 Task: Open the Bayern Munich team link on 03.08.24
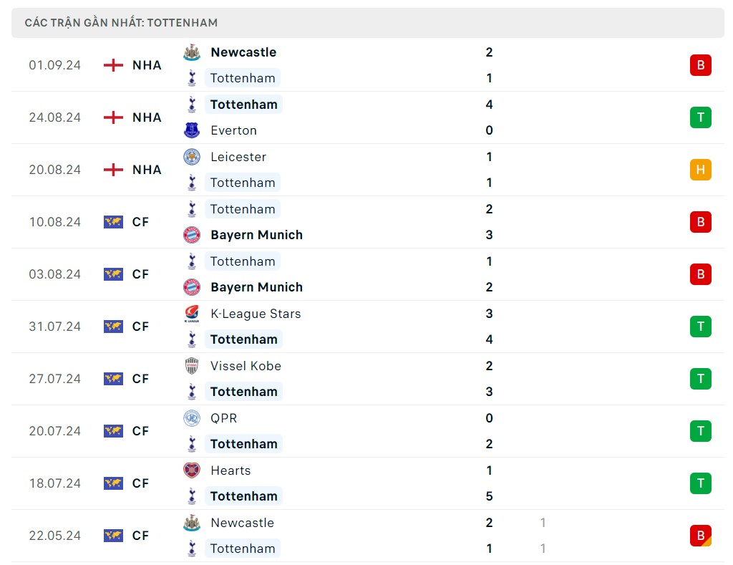pyautogui.click(x=256, y=287)
